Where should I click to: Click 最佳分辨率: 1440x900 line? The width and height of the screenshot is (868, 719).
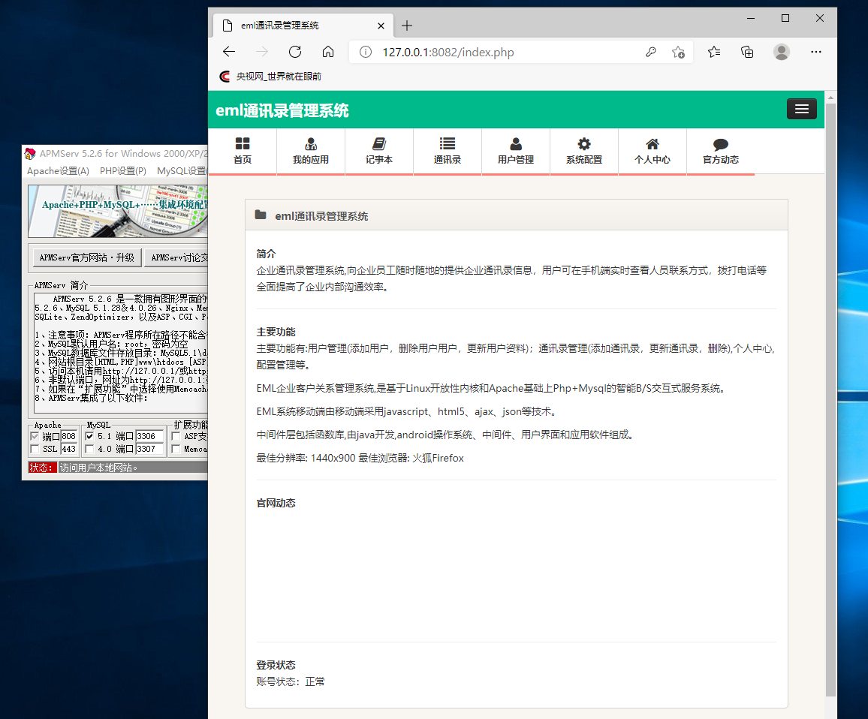pos(360,459)
